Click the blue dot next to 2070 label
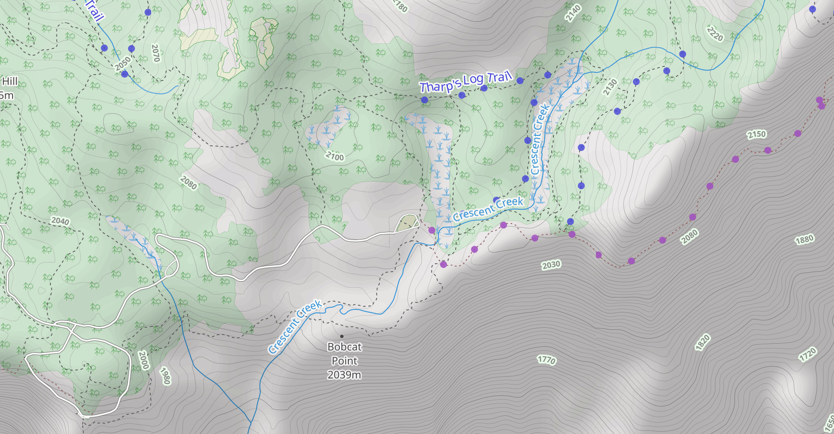 tap(132, 49)
